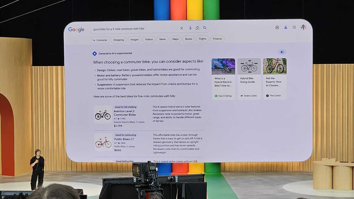Click the Google logo

point(76,30)
